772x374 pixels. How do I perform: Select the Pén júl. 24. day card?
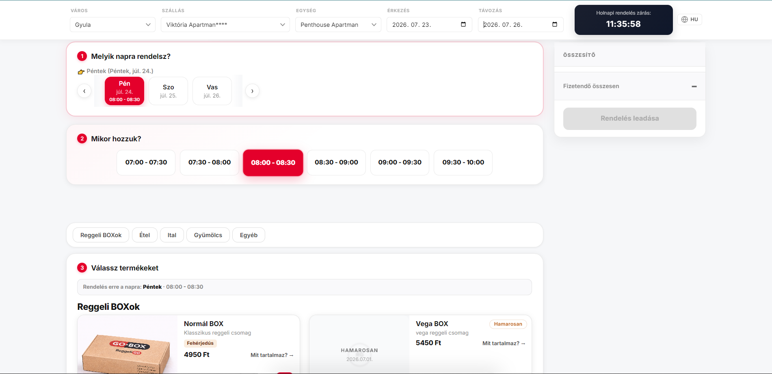point(124,91)
